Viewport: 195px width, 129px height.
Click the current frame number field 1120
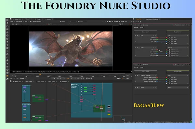[68, 79]
